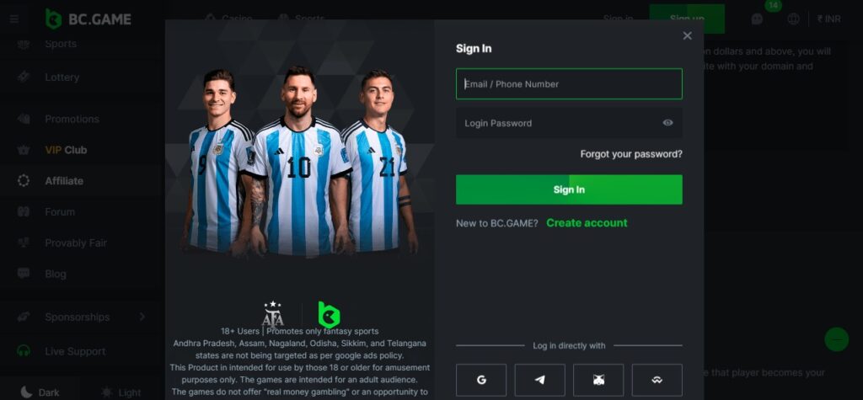
Task: Click the BC.GAME logo
Action: 88,19
